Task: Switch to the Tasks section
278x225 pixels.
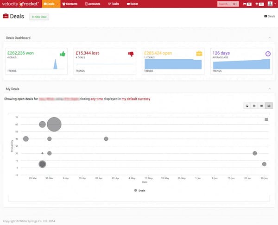Action: [x=114, y=4]
